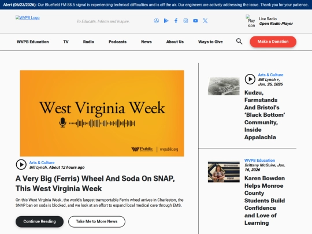
Task: Click the Continue Reading button
Action: [x=40, y=221]
